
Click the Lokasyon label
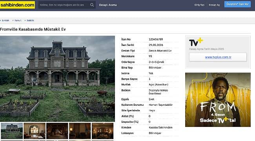click(127, 133)
